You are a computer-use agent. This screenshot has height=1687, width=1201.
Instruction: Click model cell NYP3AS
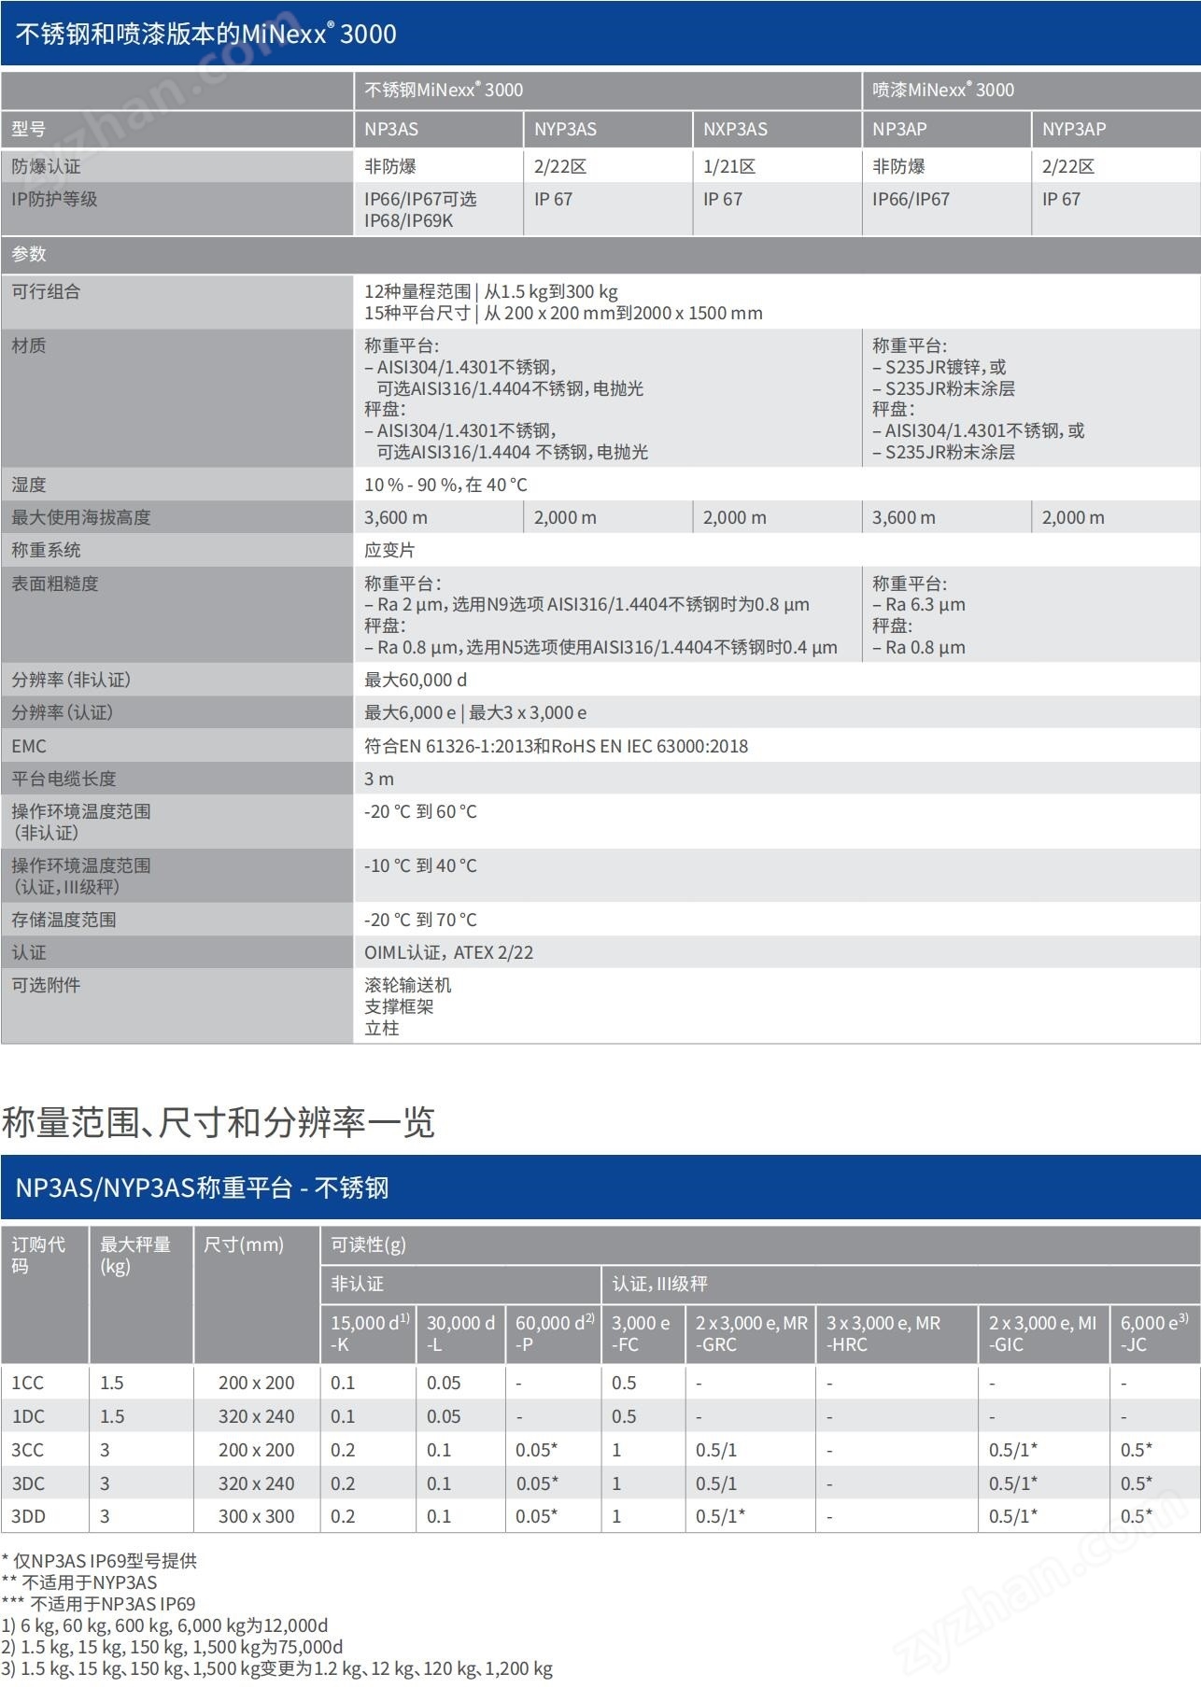click(x=608, y=130)
